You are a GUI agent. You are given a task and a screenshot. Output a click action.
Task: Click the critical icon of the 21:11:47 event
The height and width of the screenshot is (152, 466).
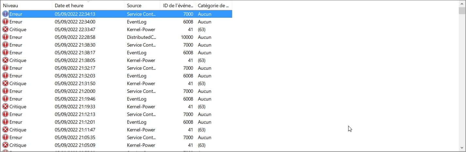click(5, 130)
